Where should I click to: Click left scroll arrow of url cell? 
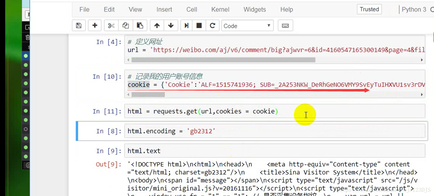tap(128, 60)
